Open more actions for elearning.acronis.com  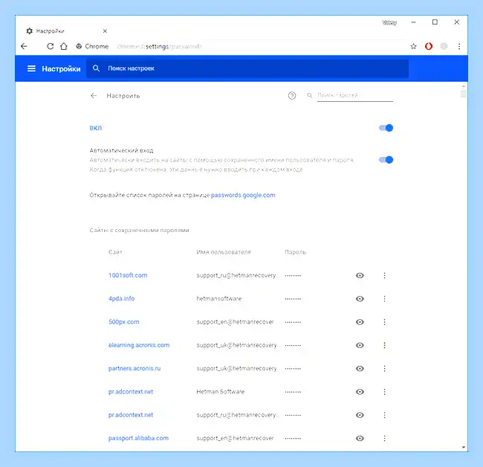pos(384,345)
